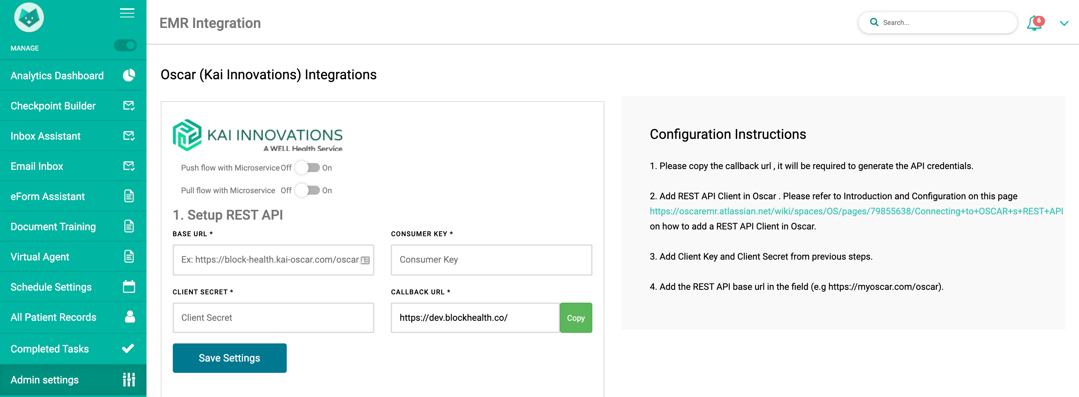Click the All Patient Records person icon
Screen dimensions: 1079x397
130,317
